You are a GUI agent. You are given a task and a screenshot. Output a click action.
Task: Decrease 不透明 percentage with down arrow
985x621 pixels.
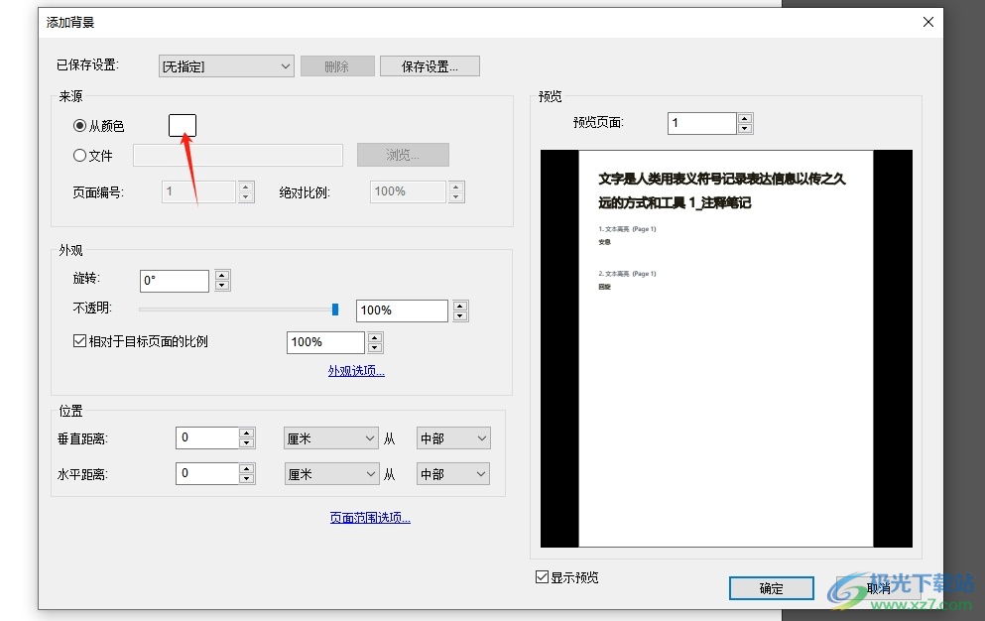pyautogui.click(x=460, y=316)
